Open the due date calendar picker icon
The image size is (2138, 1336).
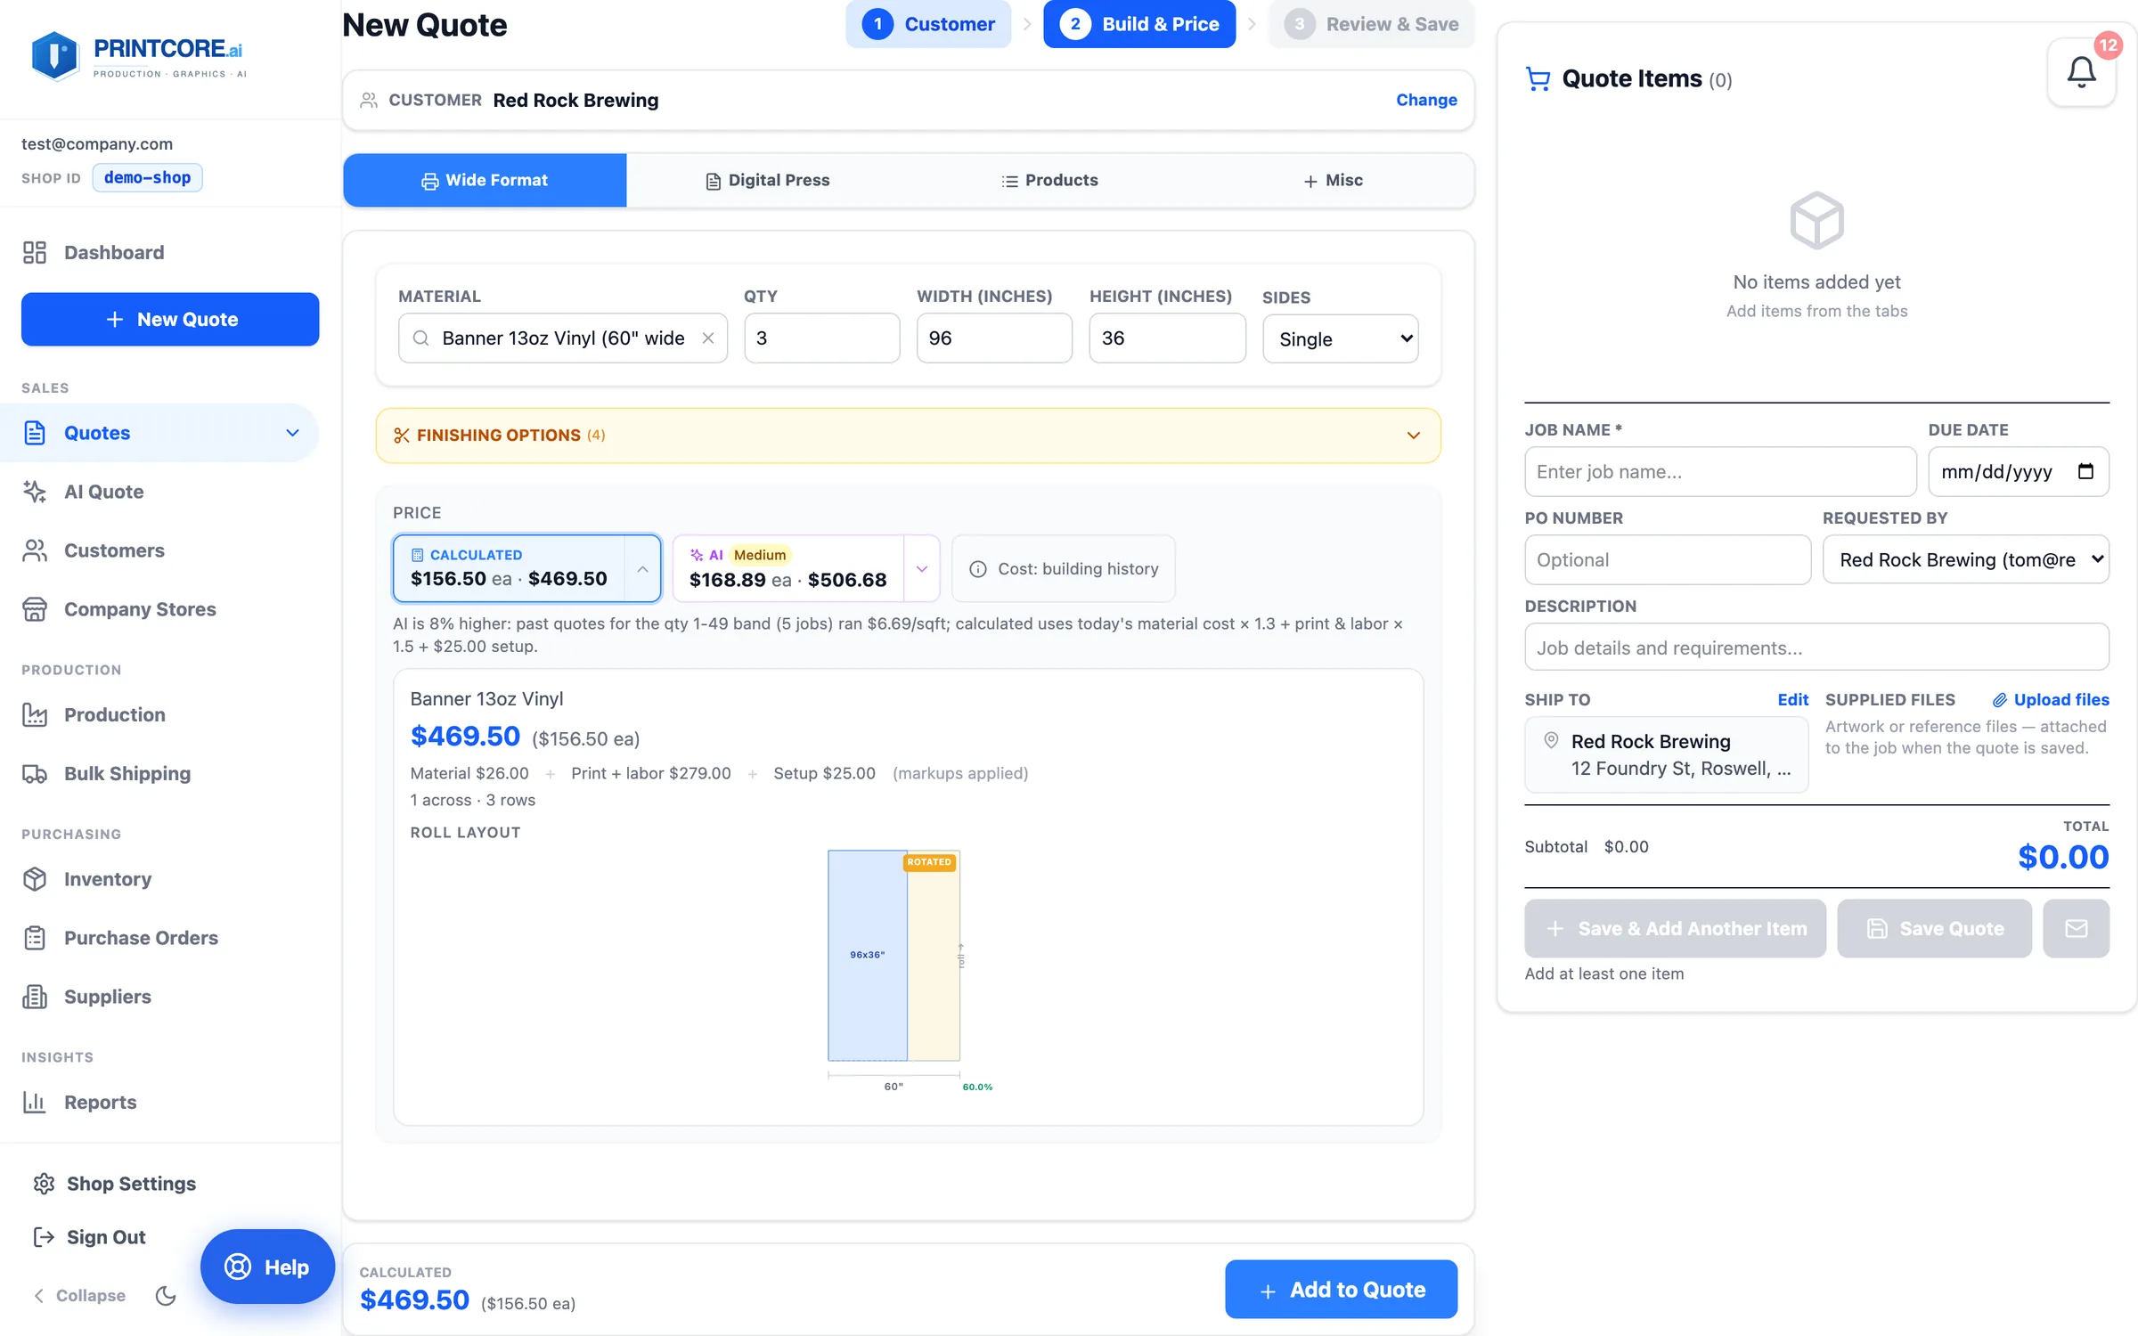(2085, 471)
